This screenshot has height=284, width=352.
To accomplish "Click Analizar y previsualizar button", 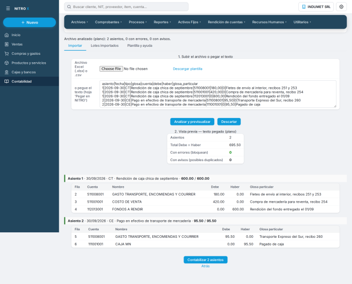I will [x=192, y=121].
